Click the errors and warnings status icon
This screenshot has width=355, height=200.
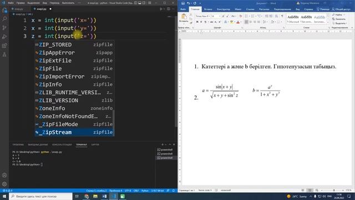coord(7,191)
